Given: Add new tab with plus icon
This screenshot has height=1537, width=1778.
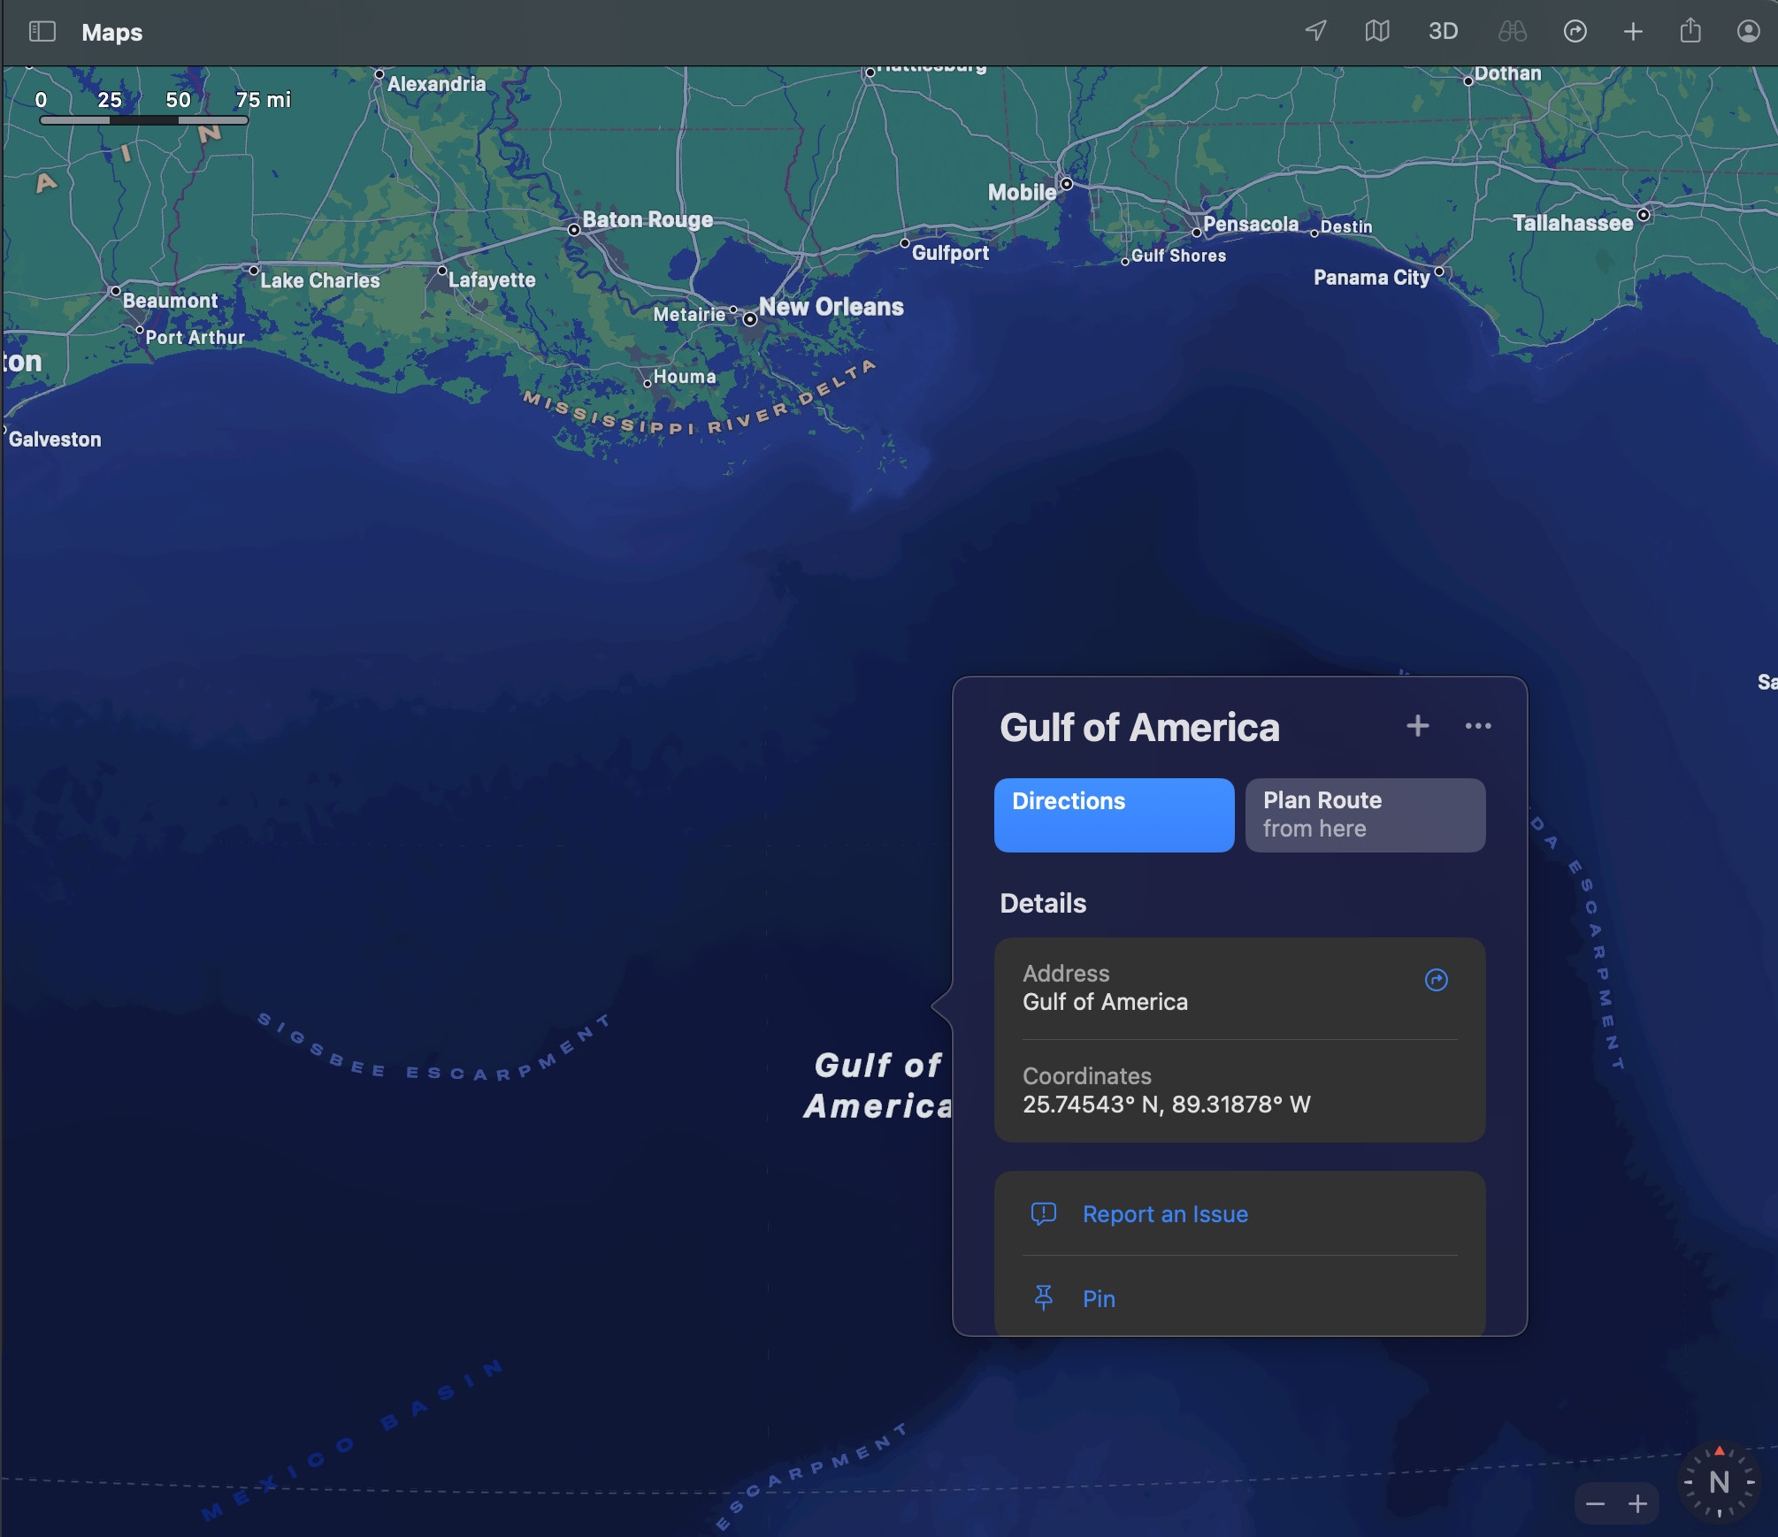Looking at the screenshot, I should 1633,31.
